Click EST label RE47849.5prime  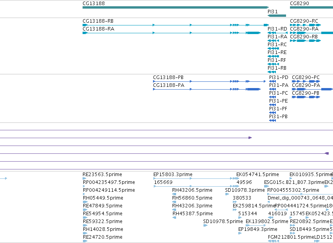click(103, 206)
